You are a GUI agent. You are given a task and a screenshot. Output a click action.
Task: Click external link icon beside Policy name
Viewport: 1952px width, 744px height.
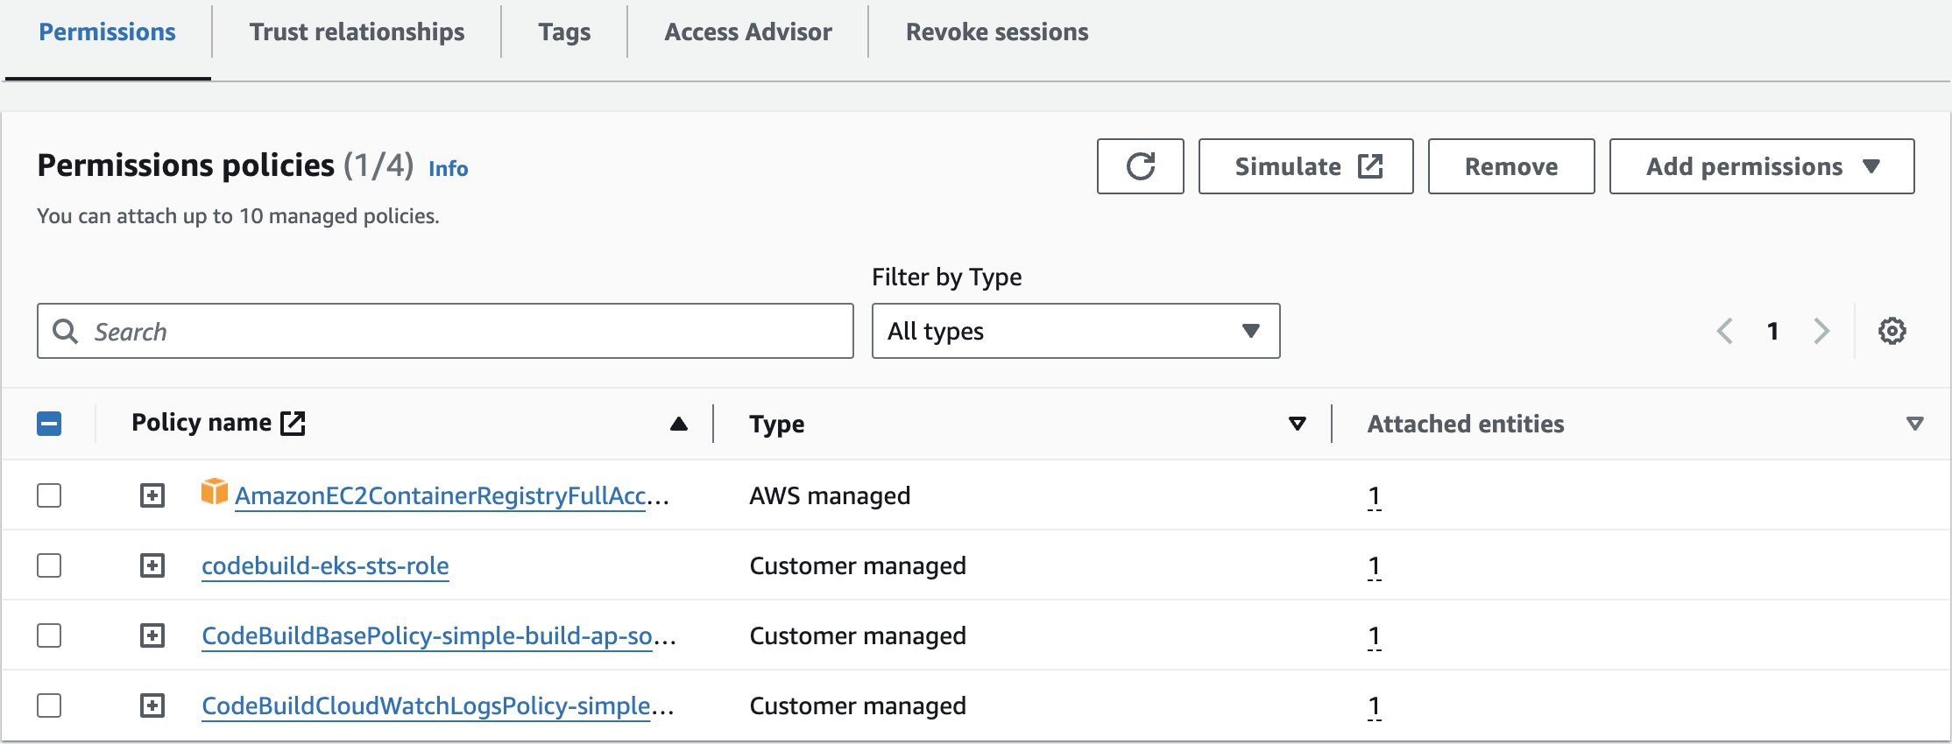tap(293, 424)
